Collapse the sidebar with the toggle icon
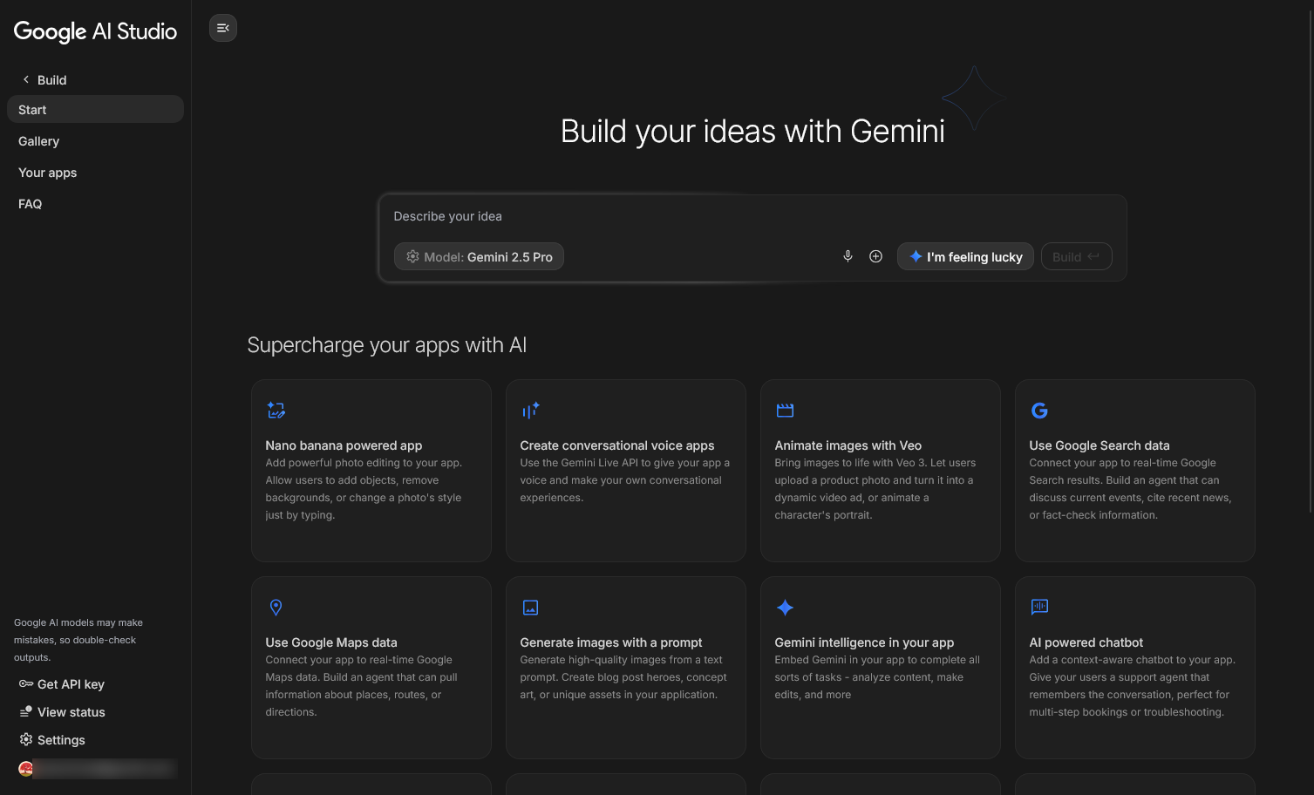 click(223, 28)
